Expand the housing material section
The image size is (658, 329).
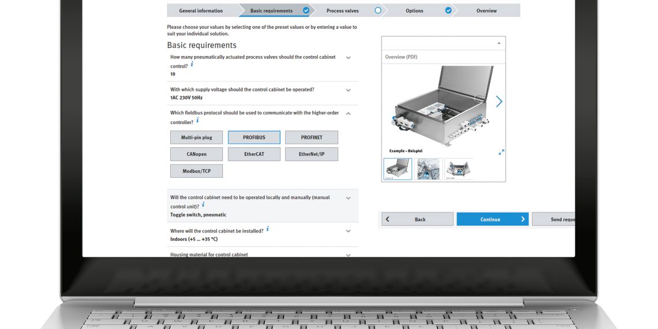pos(348,255)
